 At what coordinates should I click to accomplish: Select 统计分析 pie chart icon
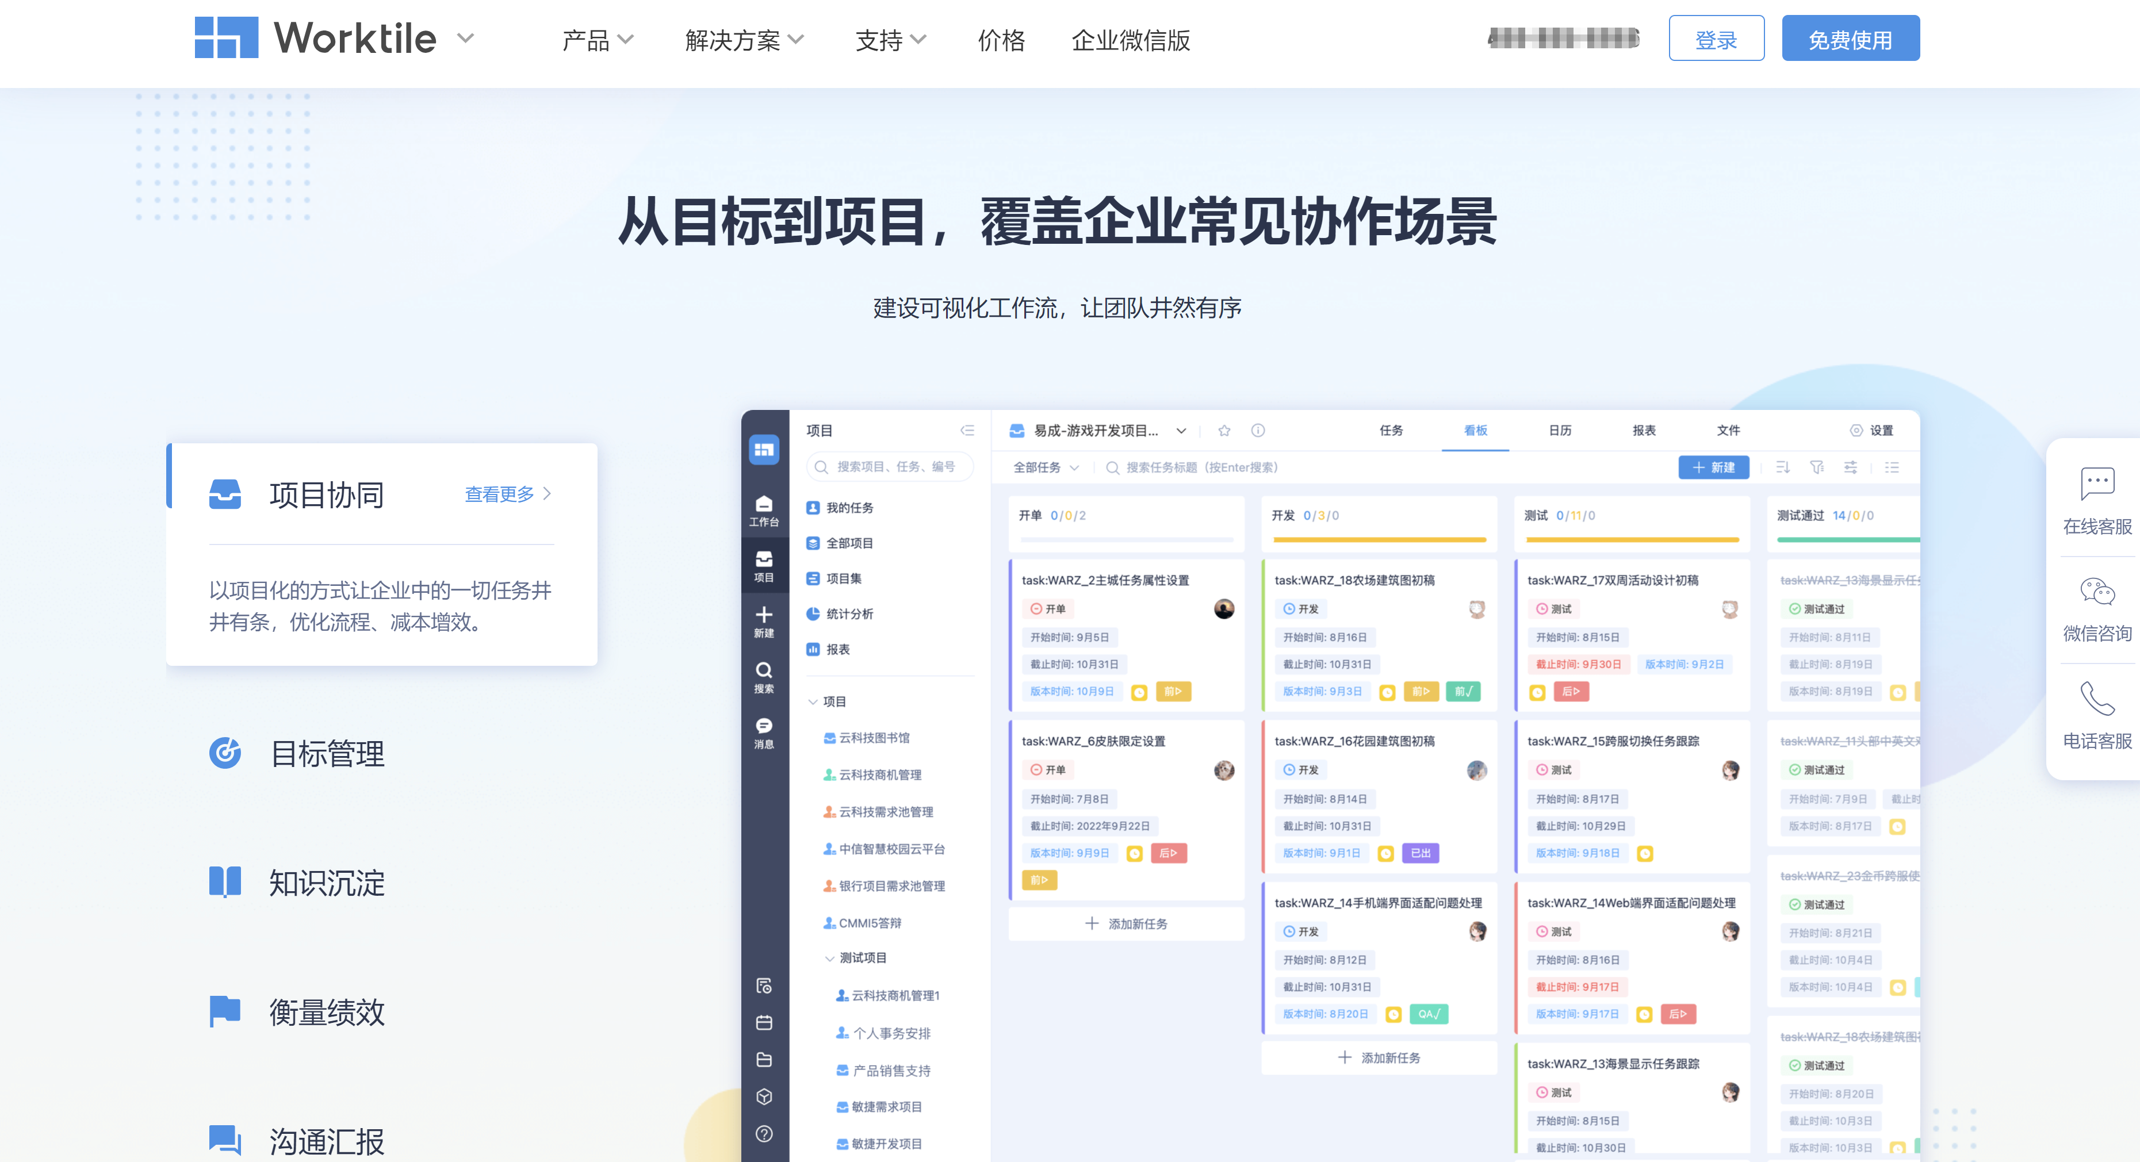coord(813,614)
